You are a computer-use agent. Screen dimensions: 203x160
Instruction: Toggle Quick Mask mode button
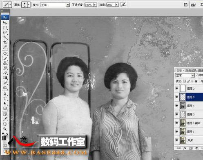(5, 145)
